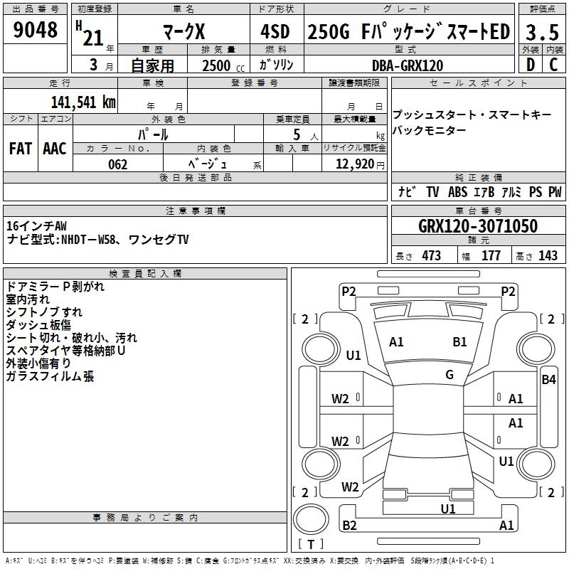Select inspector note ダッシュ板傷
Screen dimensions: 569x569
[38, 325]
